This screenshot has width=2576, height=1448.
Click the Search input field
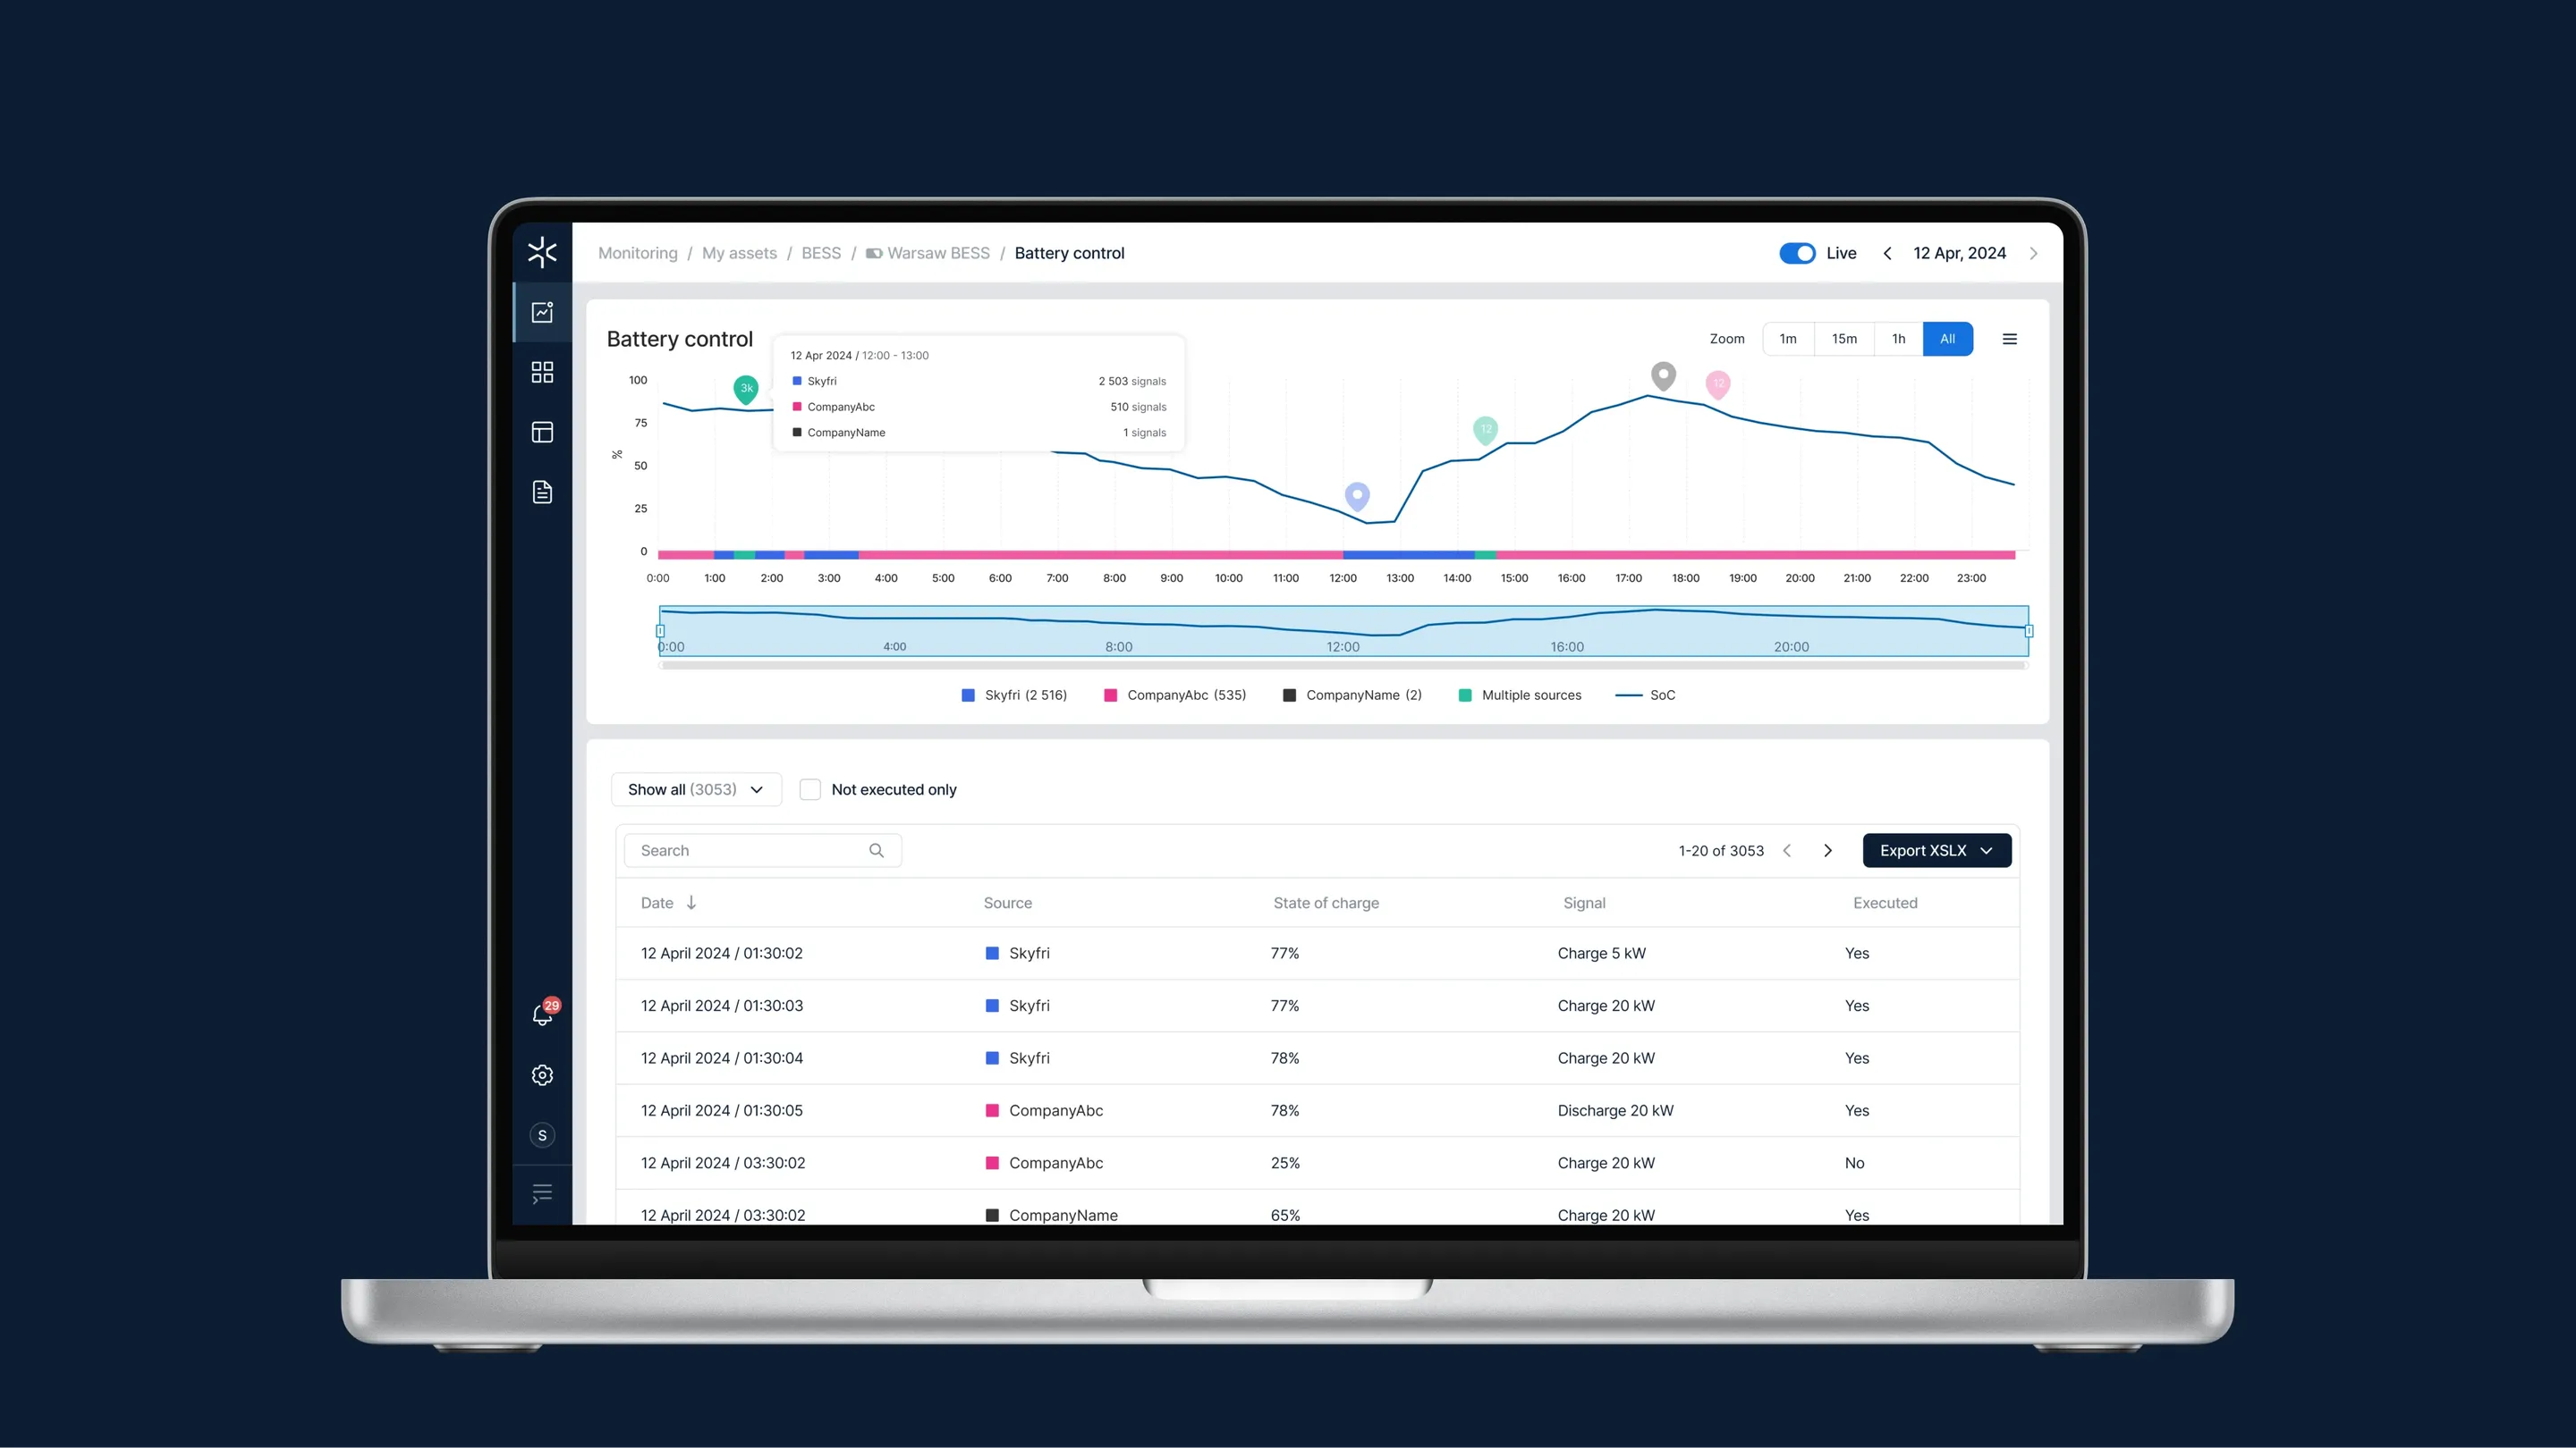click(x=762, y=850)
